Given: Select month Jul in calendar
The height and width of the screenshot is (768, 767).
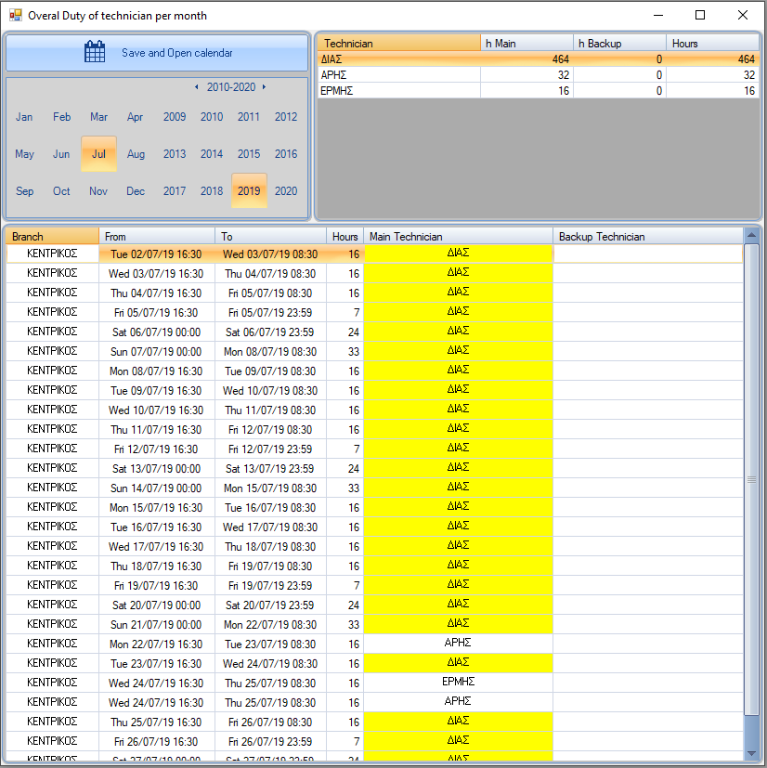Looking at the screenshot, I should [98, 154].
